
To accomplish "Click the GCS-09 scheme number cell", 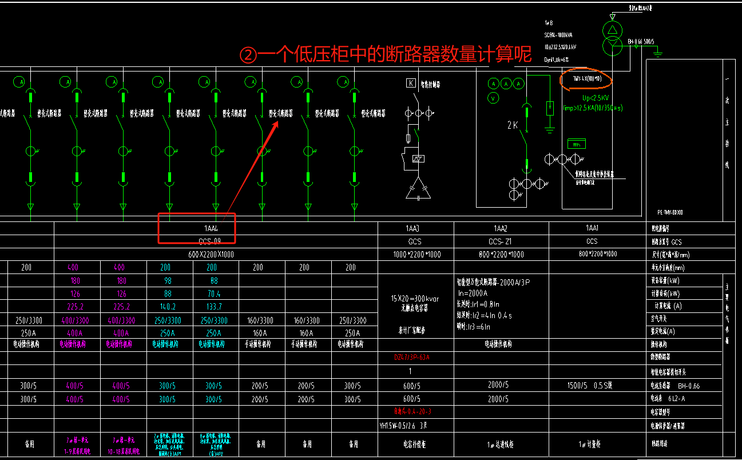I will (x=216, y=241).
